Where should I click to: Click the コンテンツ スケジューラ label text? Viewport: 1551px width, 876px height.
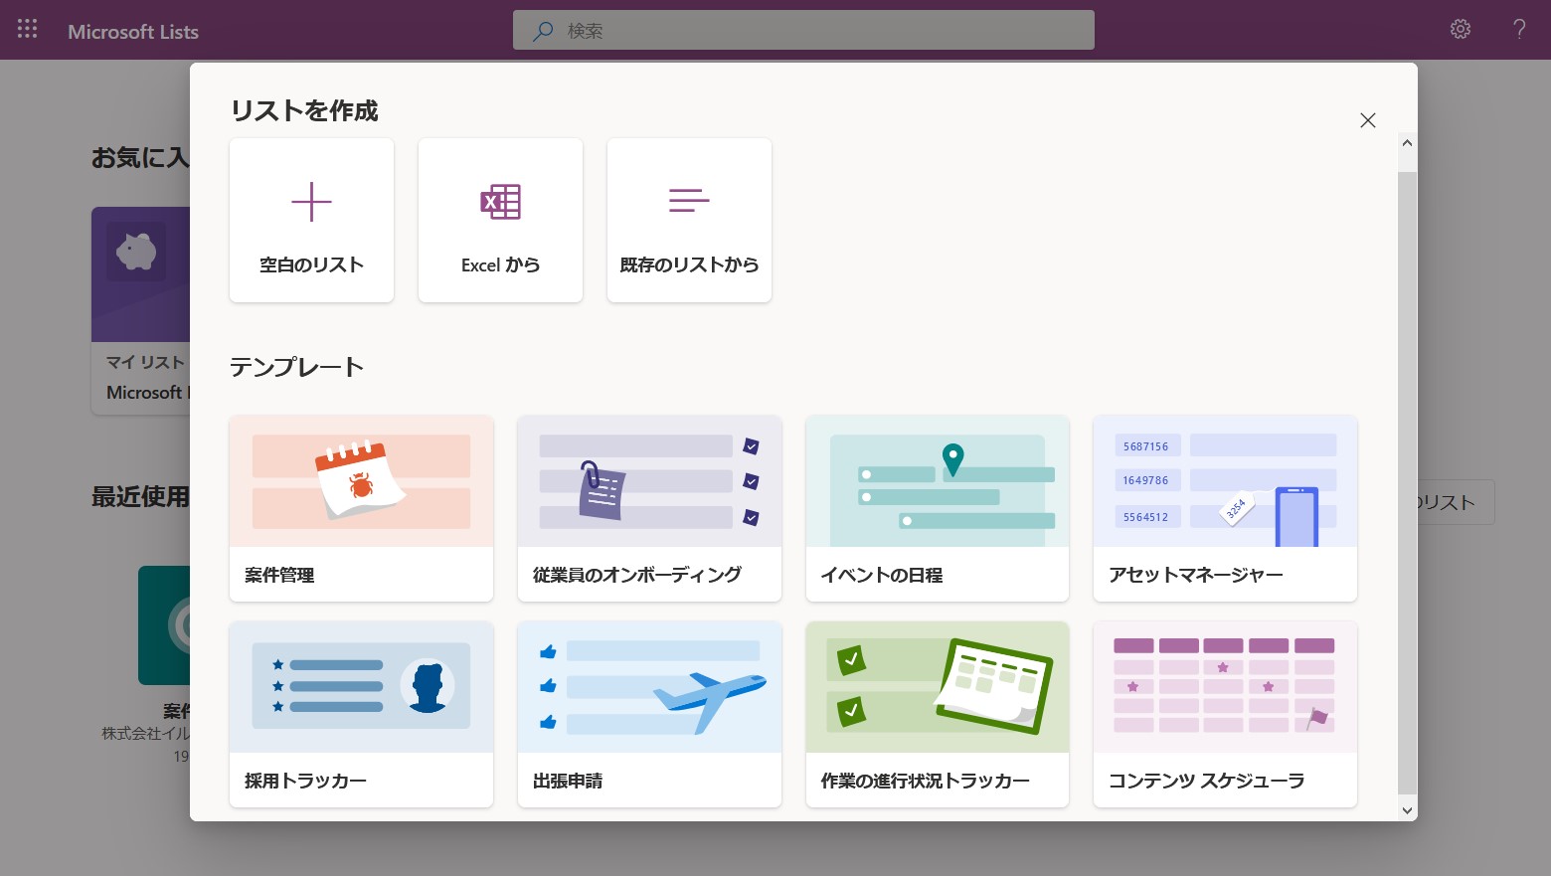(1206, 781)
